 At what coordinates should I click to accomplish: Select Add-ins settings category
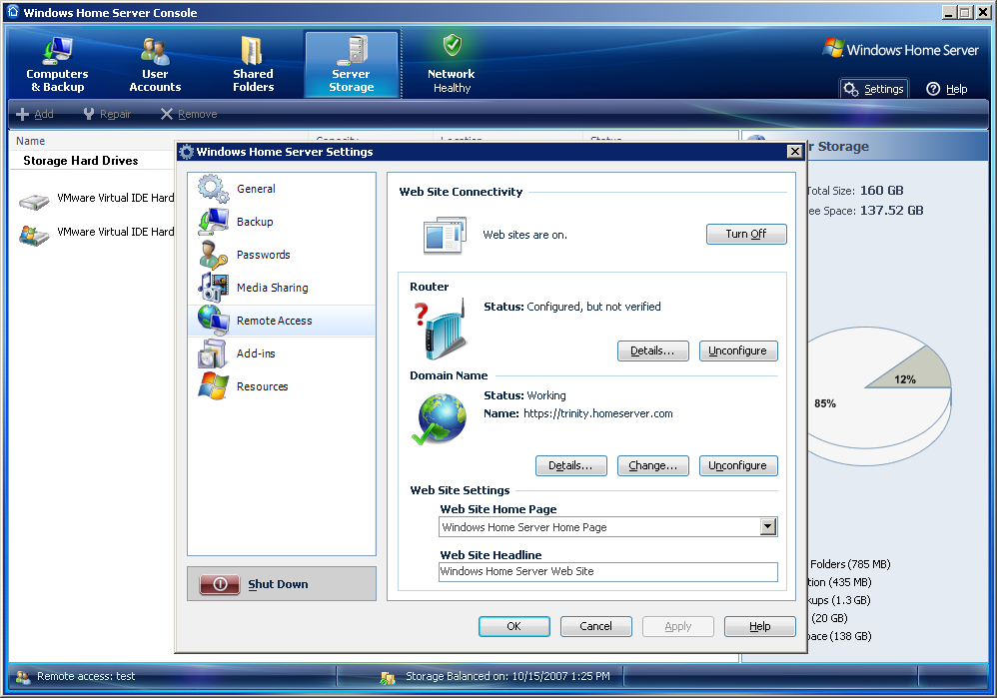pyautogui.click(x=282, y=354)
